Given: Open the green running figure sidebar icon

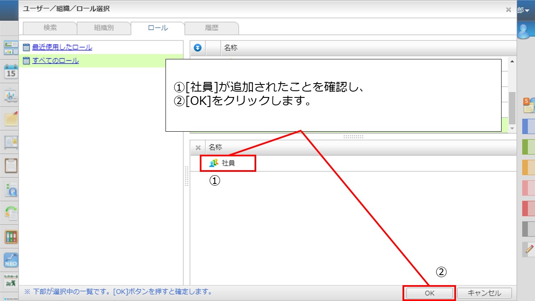Looking at the screenshot, I should coord(11,281).
